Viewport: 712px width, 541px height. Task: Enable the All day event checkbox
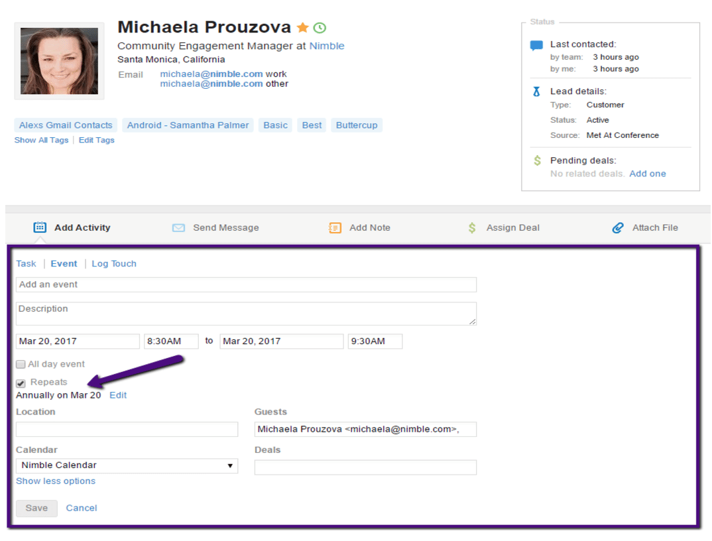(21, 364)
